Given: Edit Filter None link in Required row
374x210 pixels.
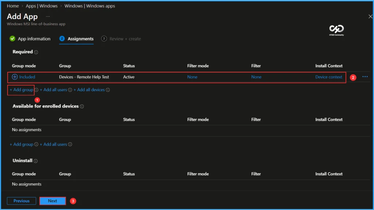Looking at the screenshot, I should [x=256, y=77].
